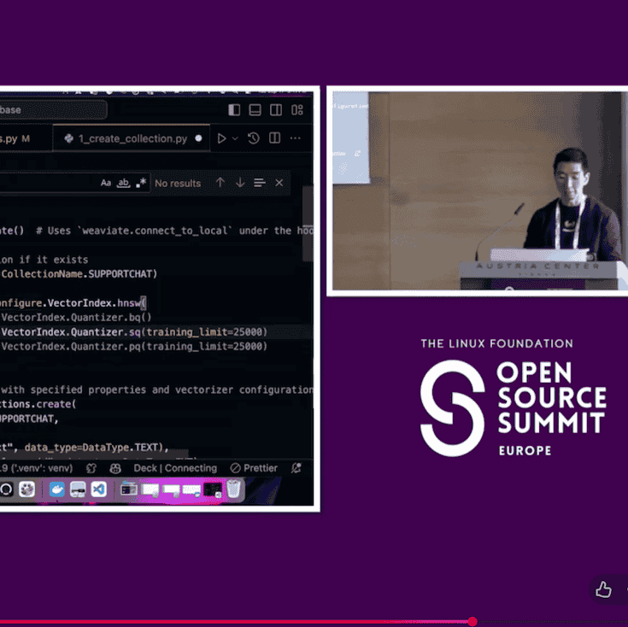Toggle Match Whole Word in find widget
Screen dimensions: 628x627
pyautogui.click(x=123, y=184)
